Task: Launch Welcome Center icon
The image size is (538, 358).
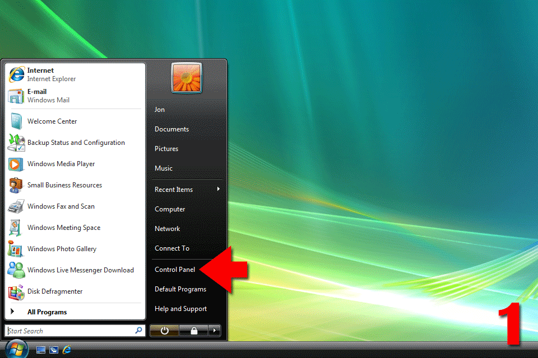Action: [x=16, y=121]
